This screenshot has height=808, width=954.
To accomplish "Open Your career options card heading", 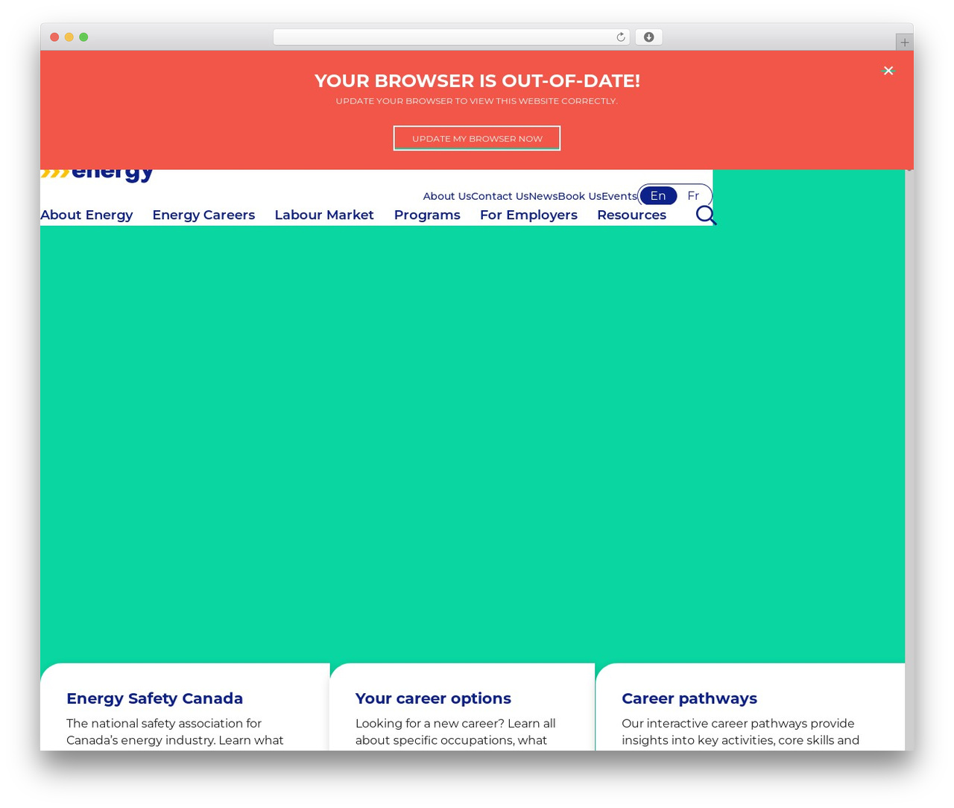I will tap(433, 698).
